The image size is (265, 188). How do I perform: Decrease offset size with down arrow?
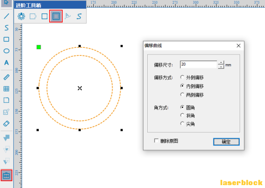221,67
